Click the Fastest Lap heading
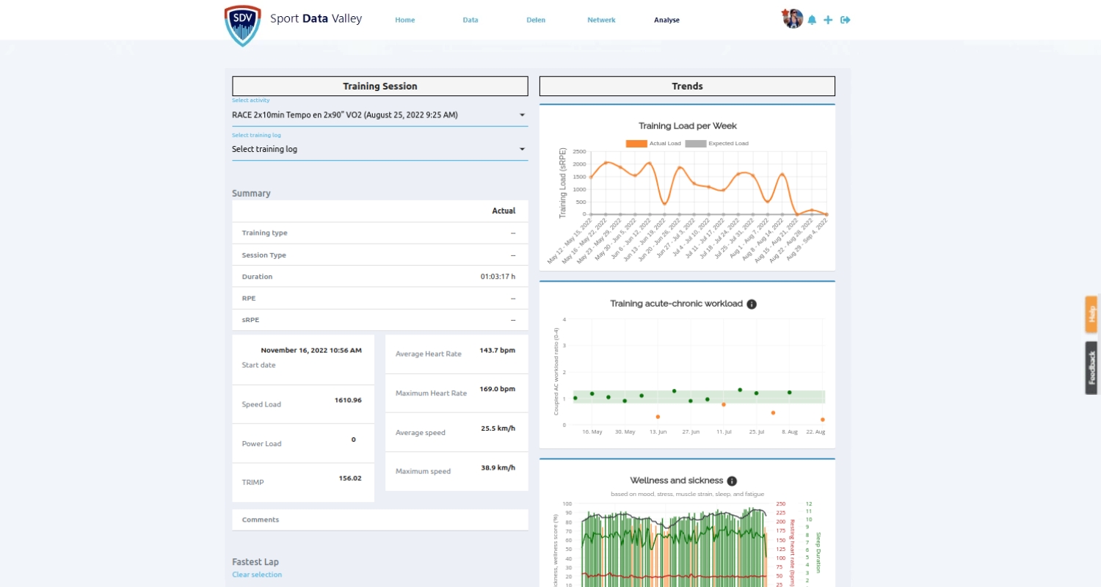This screenshot has width=1101, height=587. (255, 562)
